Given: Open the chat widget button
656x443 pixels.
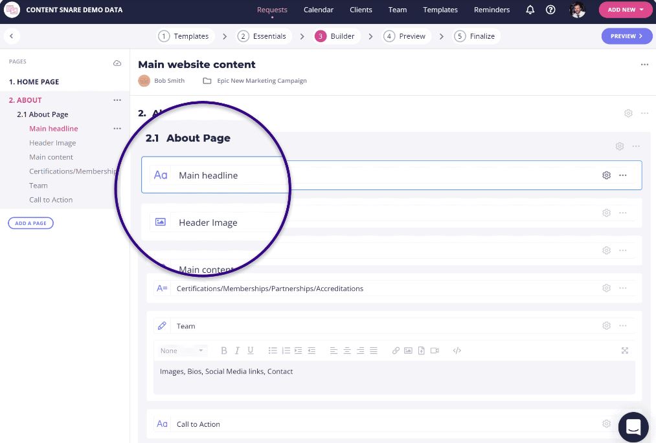Looking at the screenshot, I should (633, 427).
